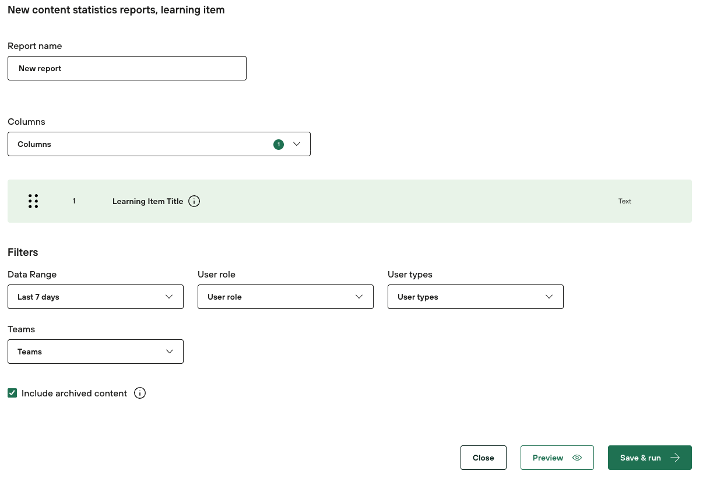Image resolution: width=710 pixels, height=492 pixels.
Task: Expand the User types dropdown
Action: point(476,297)
